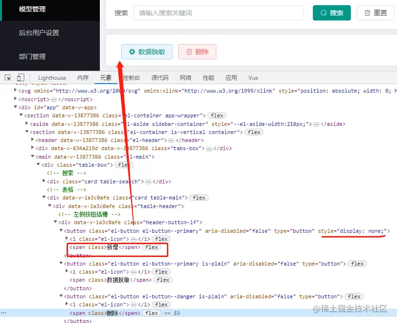Viewport: 397px width, 323px height.
Task: Click the trash icon in 重置 button
Action: click(367, 13)
